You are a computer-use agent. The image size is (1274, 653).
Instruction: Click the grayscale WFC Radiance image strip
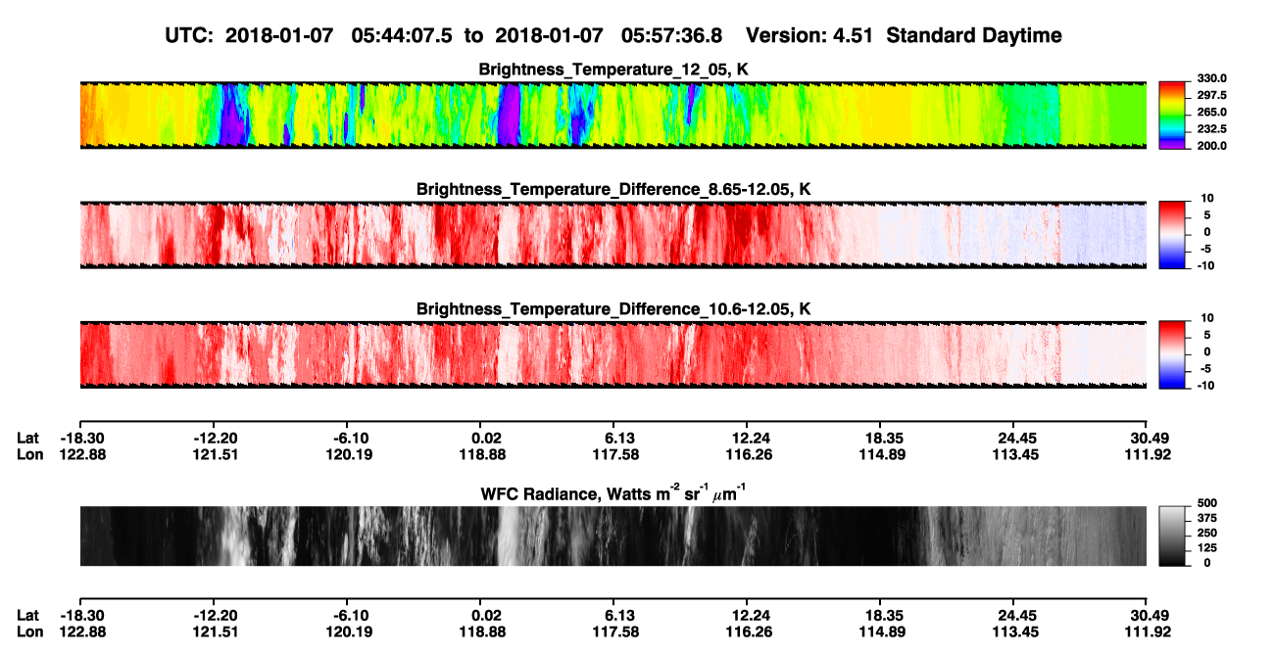click(x=612, y=536)
